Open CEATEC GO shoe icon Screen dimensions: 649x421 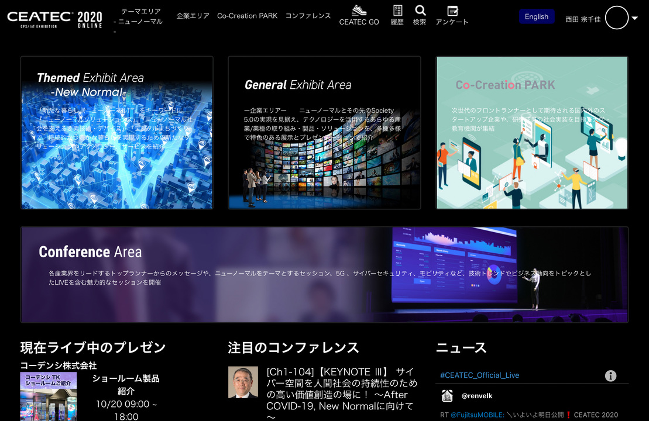click(359, 11)
